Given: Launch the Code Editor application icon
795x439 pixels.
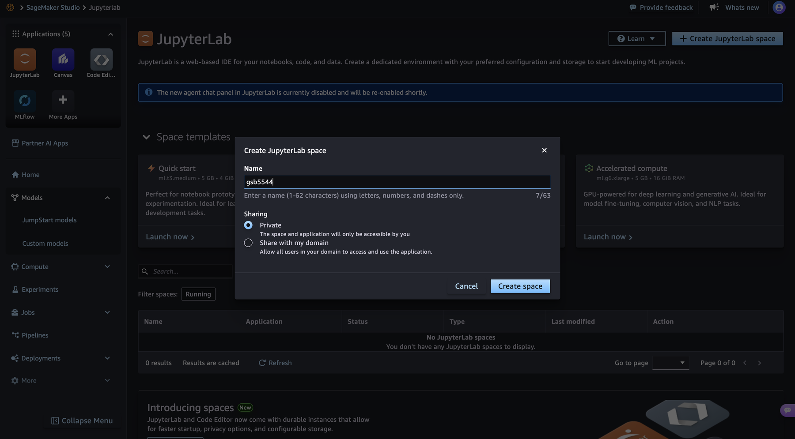Looking at the screenshot, I should coord(102,60).
